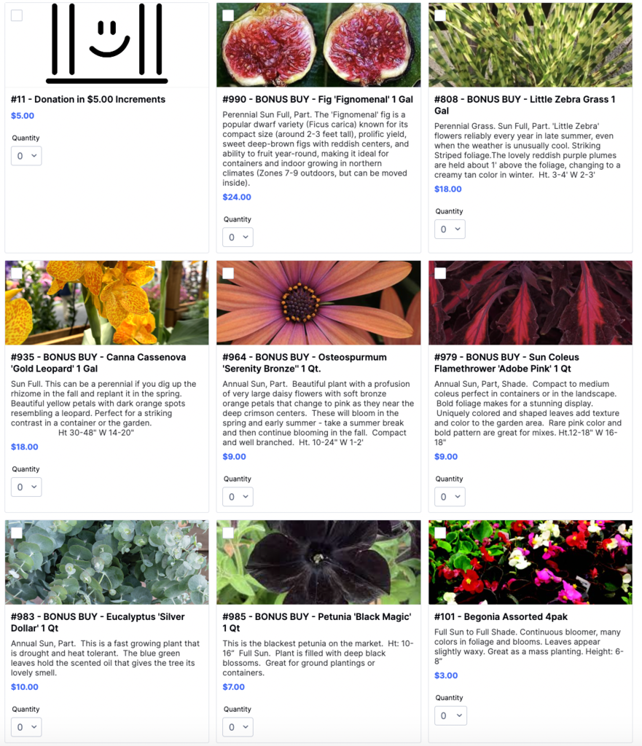View the Canna 'Gold Leopard' product image
The height and width of the screenshot is (746, 642).
click(106, 302)
